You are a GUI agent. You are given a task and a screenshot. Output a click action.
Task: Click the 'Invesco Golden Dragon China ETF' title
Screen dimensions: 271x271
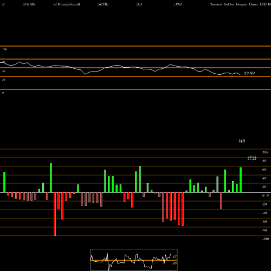pyautogui.click(x=238, y=4)
